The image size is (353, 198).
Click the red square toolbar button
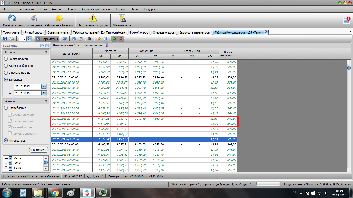(x=121, y=39)
